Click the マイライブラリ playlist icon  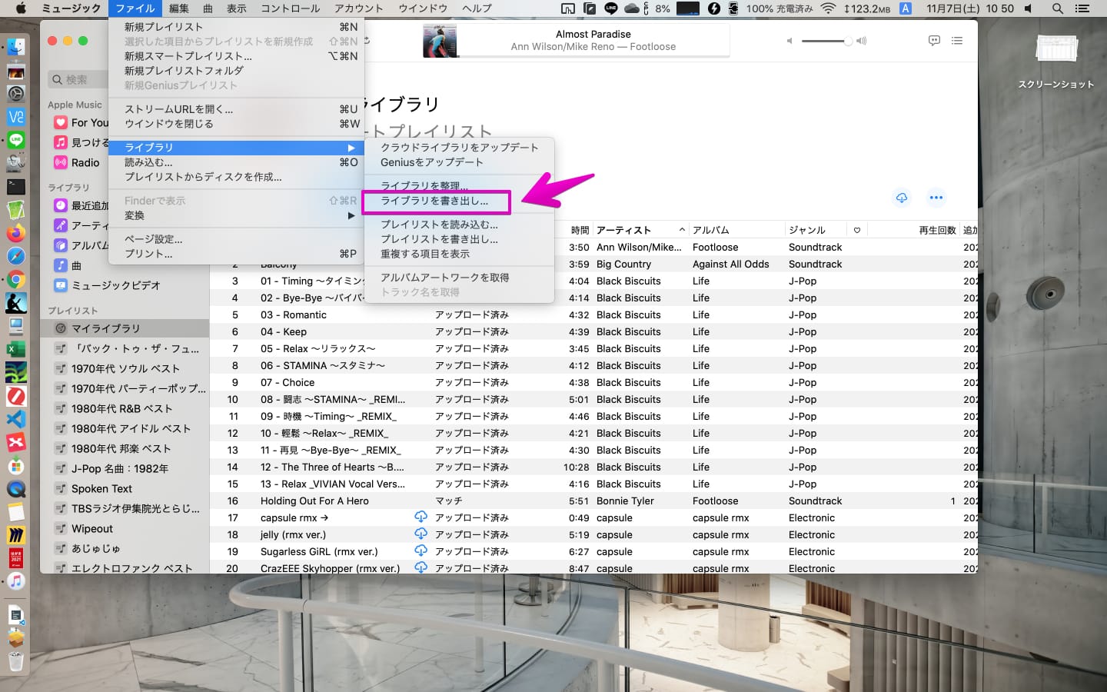tap(61, 328)
